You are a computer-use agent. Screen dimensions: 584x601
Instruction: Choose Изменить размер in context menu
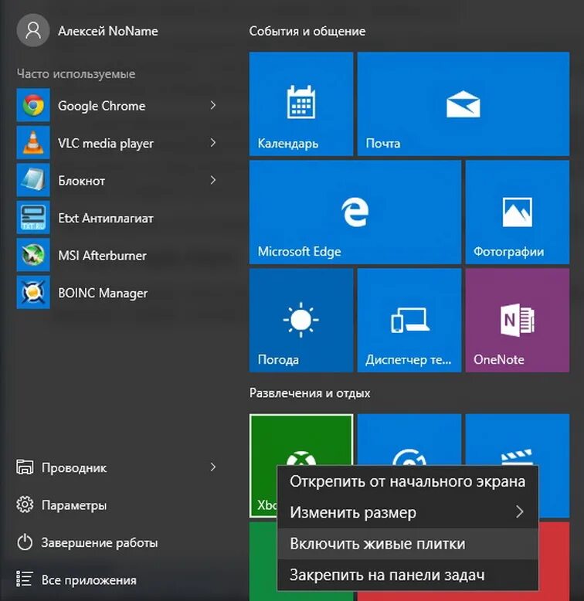point(408,512)
